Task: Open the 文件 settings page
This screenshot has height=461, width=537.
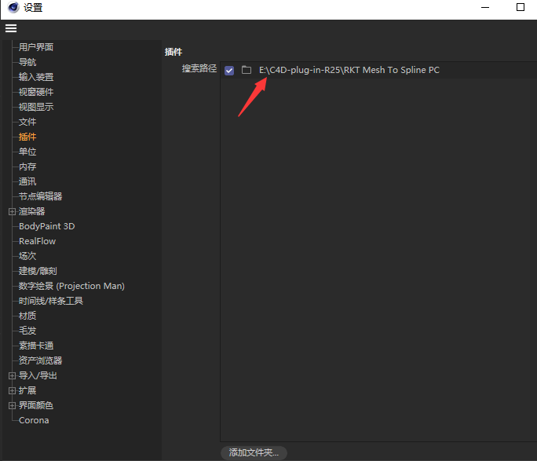Action: (27, 122)
